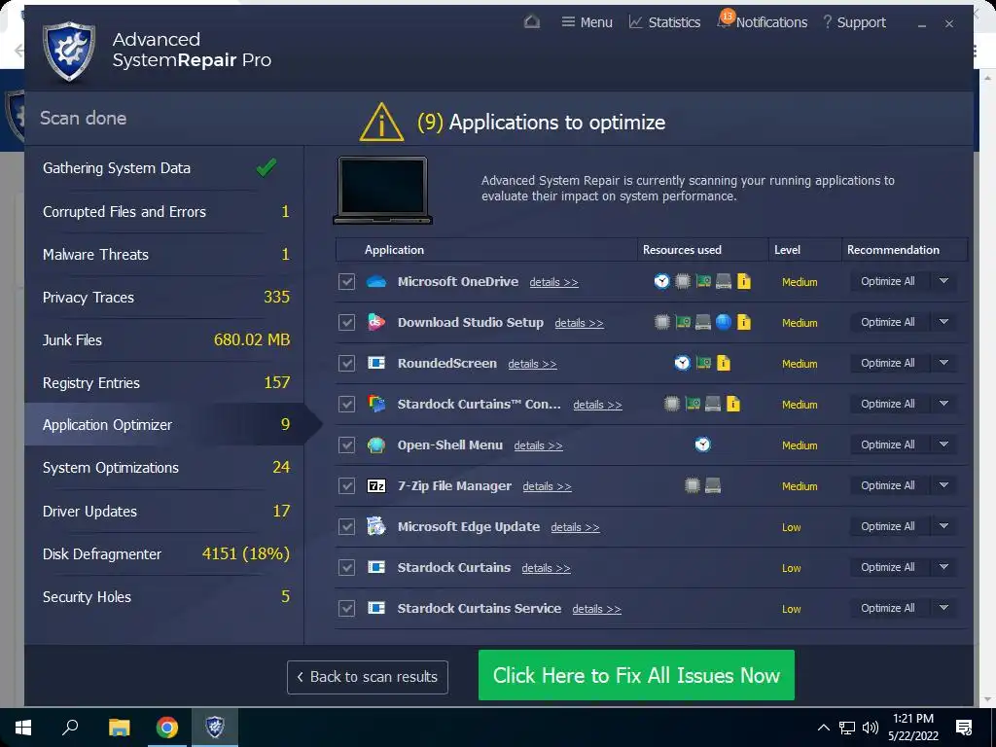Screen dimensions: 996x747
Task: Open details link for 7-Zip File Manager
Action: [547, 486]
